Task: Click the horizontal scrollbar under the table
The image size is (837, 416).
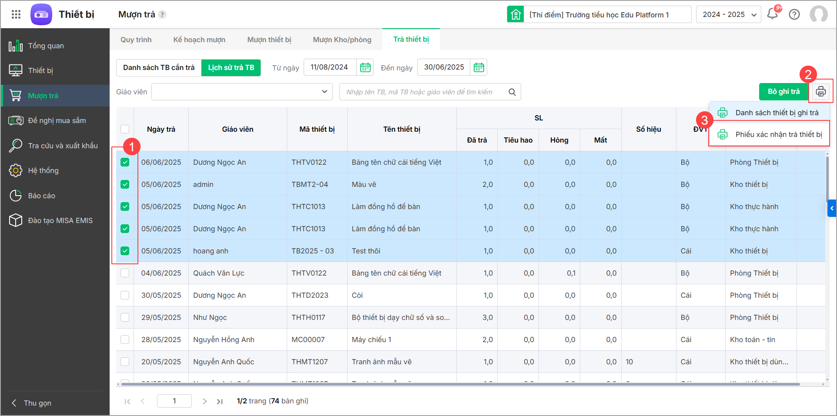Action: click(460, 384)
